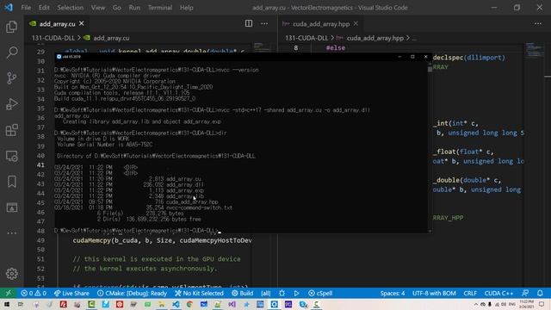Click taskbar clock
The width and height of the screenshot is (551, 310).
pos(526,304)
